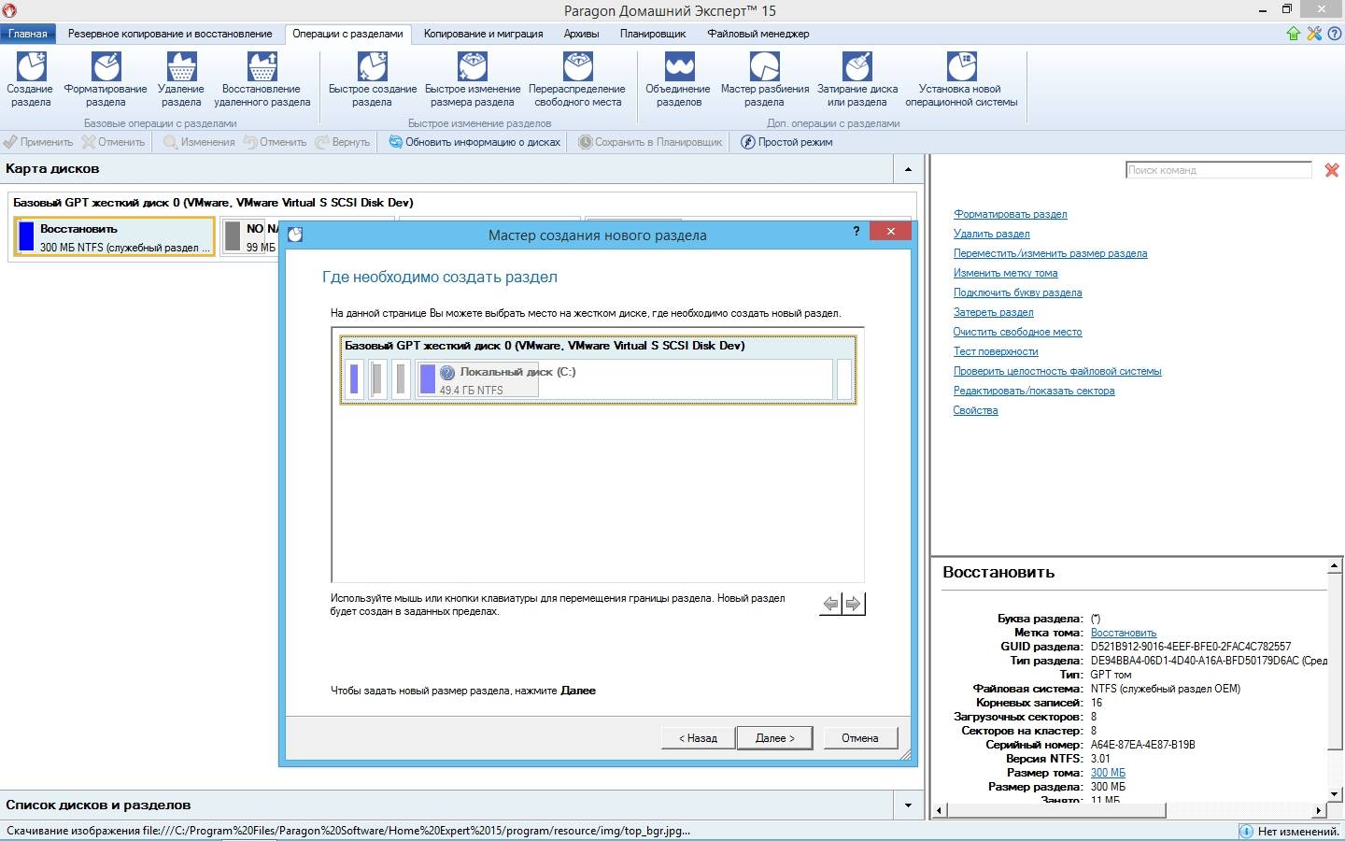Click Тест поверхности link

point(996,351)
